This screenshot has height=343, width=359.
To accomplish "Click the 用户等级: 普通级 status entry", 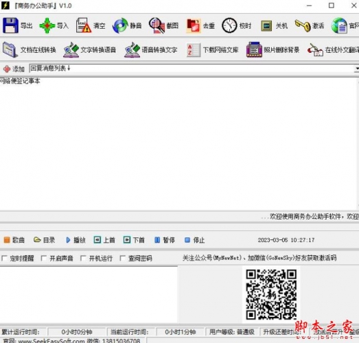I will (232, 332).
